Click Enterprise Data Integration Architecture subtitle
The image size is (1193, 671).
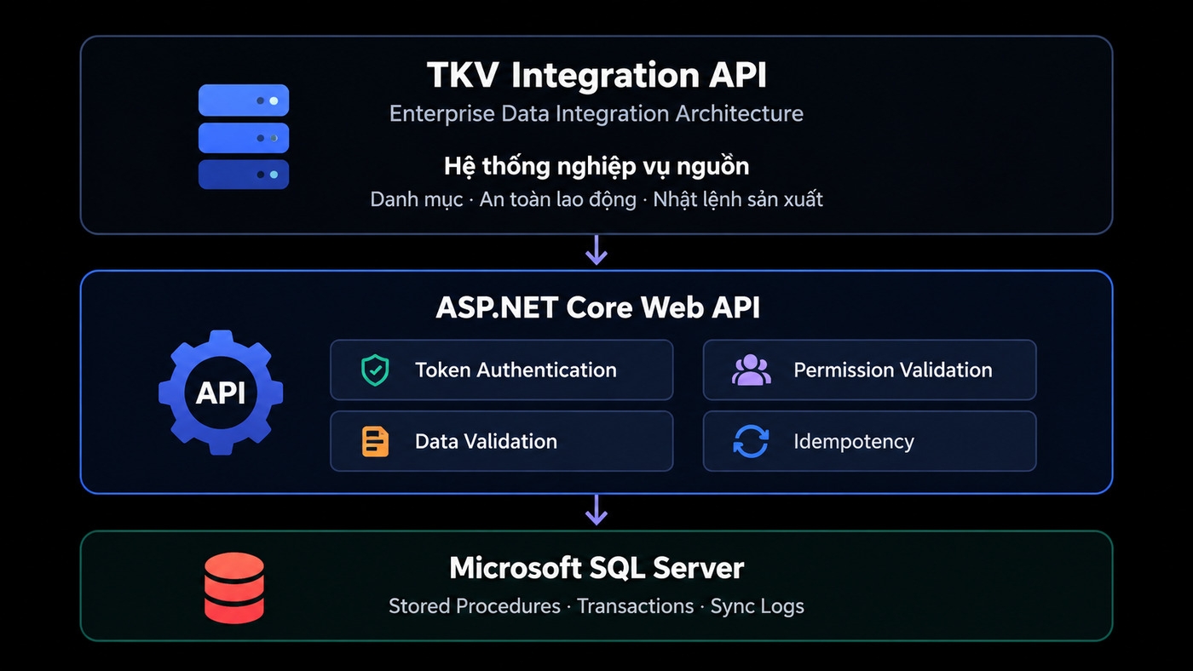(x=596, y=113)
